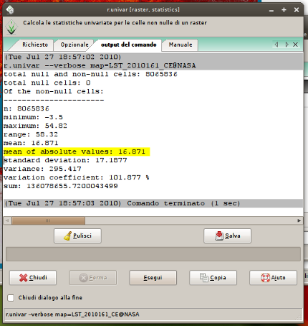Run the command with Esegui
The height and width of the screenshot is (326, 308).
click(153, 278)
